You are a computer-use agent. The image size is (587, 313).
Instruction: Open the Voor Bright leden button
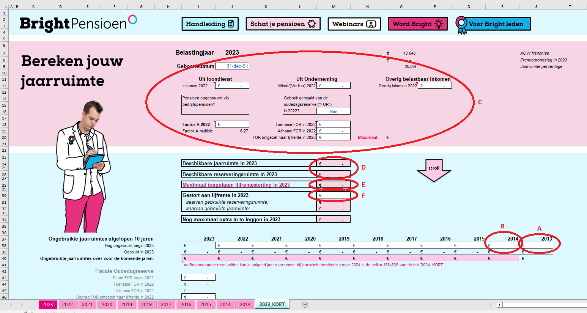coord(493,24)
